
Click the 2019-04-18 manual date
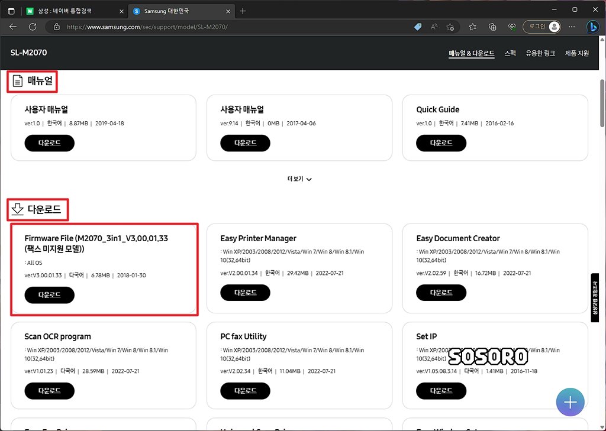coord(109,123)
